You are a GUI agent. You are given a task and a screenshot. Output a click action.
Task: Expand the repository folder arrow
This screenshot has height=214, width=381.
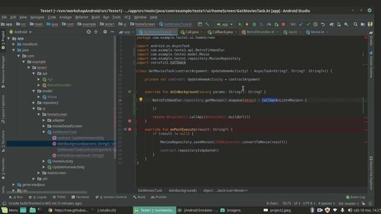click(x=34, y=103)
